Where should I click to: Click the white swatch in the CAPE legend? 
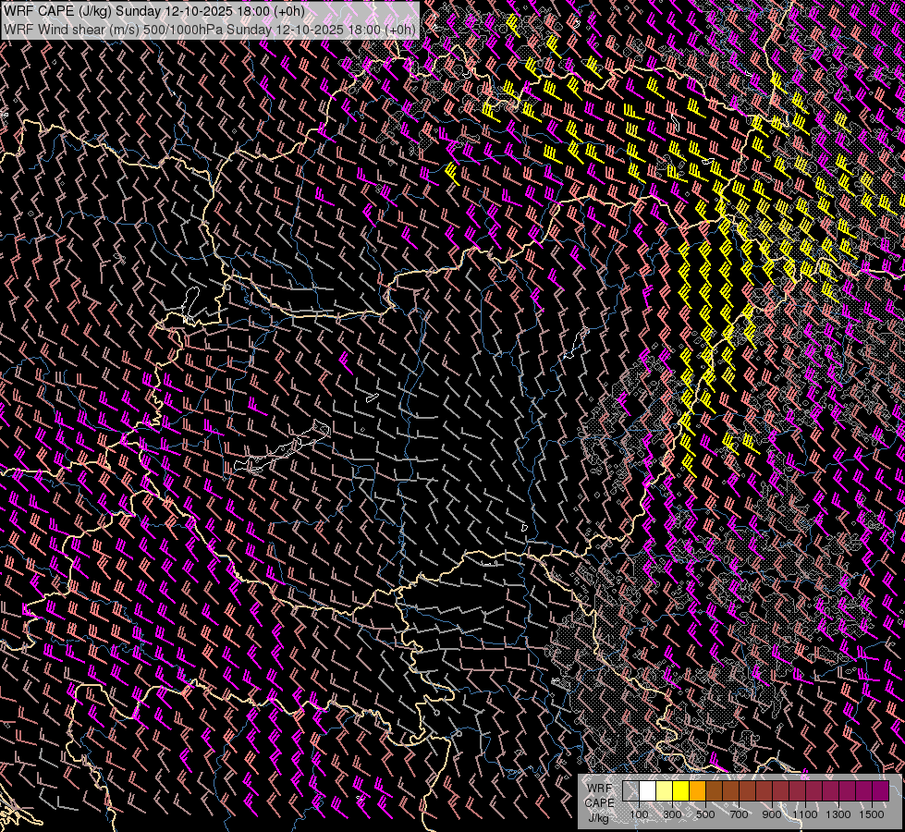pos(647,790)
